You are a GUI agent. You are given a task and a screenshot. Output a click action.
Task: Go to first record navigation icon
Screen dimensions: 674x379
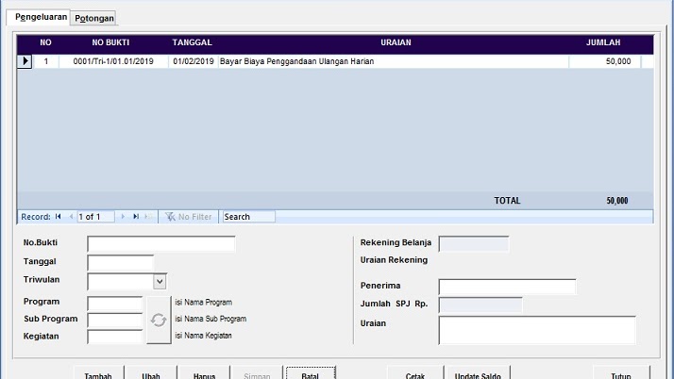point(58,217)
